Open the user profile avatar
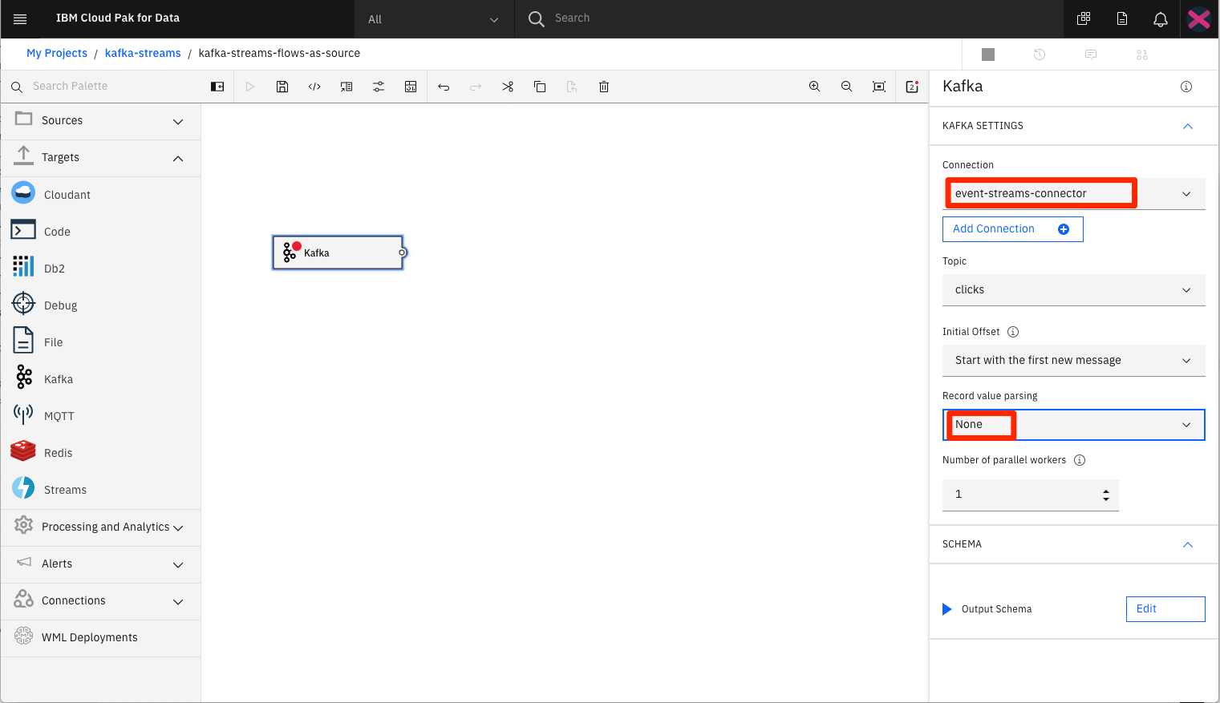Image resolution: width=1220 pixels, height=703 pixels. (x=1199, y=18)
